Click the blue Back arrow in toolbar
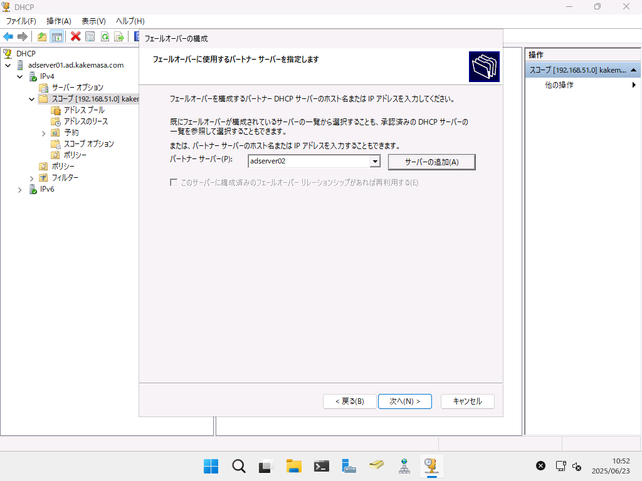Viewport: 642px width, 481px height. (x=8, y=37)
